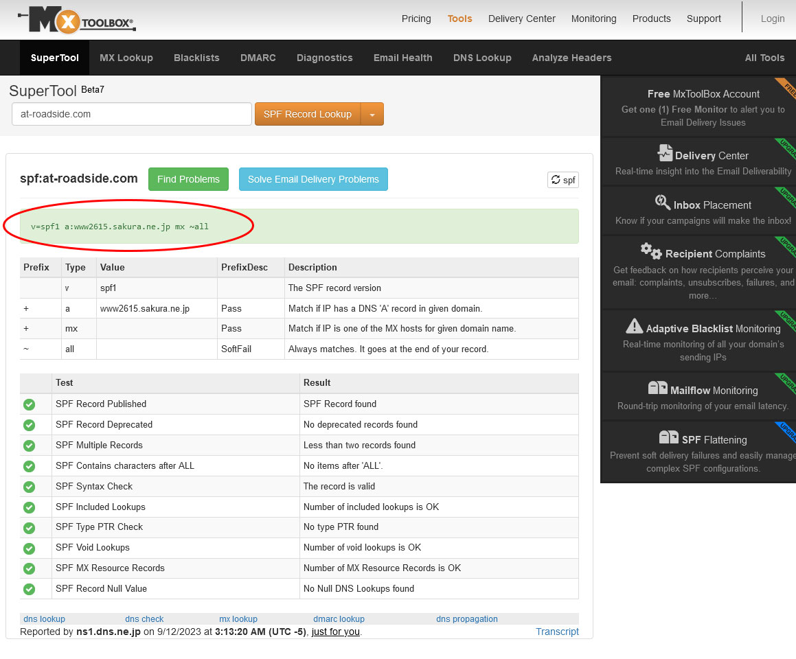796x659 pixels.
Task: Select the SPF record text v=spf1 line
Action: pyautogui.click(x=120, y=227)
